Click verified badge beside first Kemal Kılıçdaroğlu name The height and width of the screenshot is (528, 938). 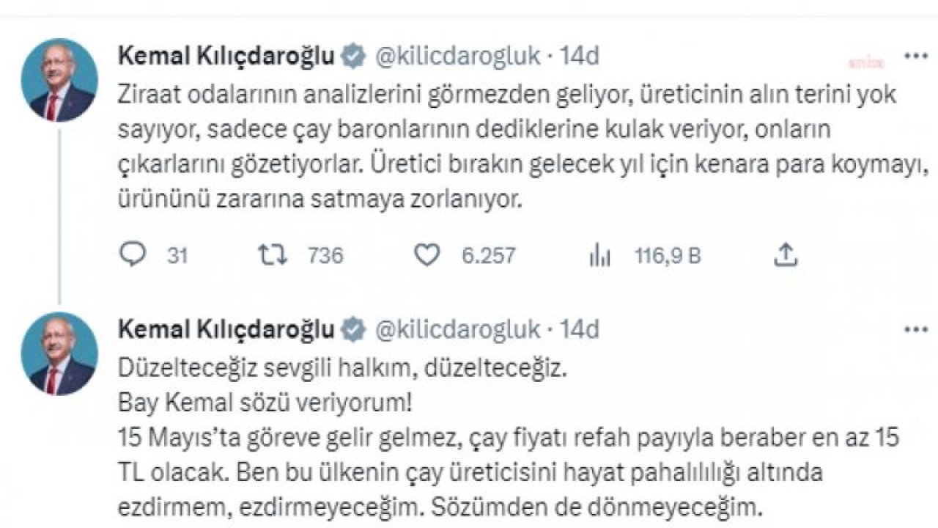coord(353,56)
